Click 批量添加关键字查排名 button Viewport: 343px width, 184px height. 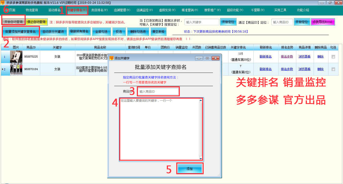click(x=21, y=32)
